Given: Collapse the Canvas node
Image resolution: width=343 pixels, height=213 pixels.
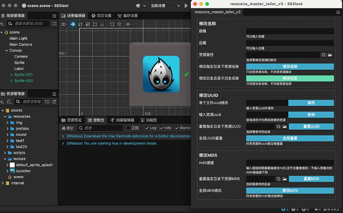Looking at the screenshot, I should pos(6,51).
